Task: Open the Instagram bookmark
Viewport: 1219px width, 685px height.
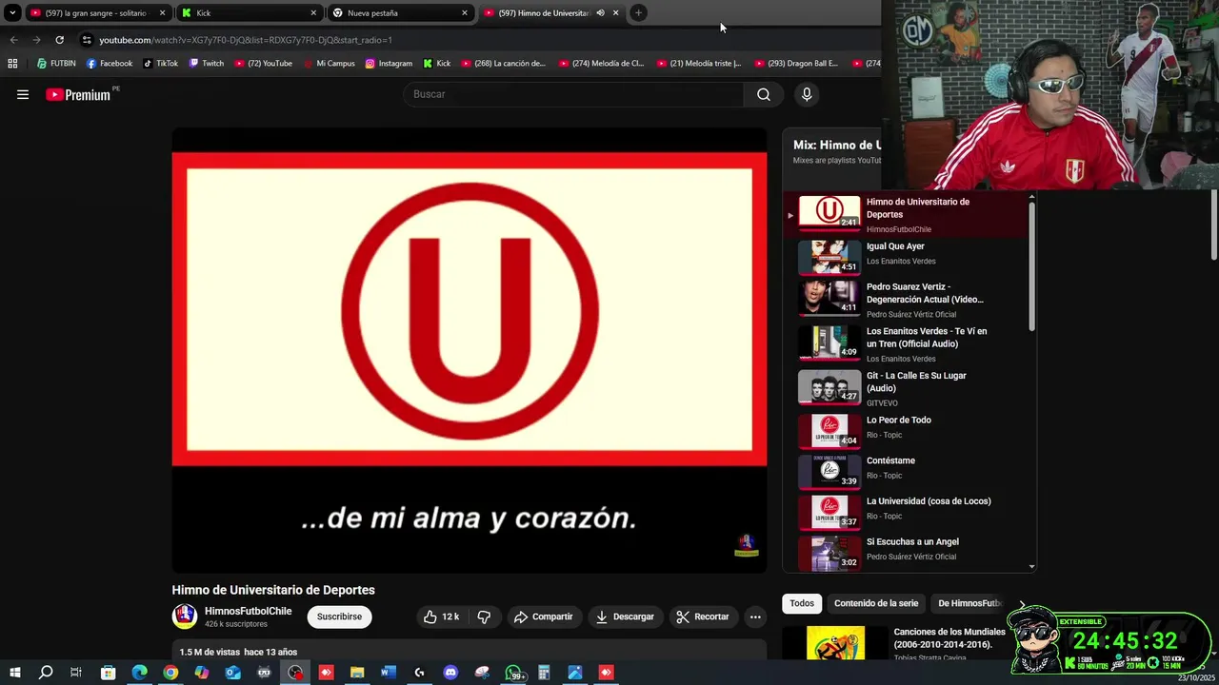Action: (x=389, y=64)
